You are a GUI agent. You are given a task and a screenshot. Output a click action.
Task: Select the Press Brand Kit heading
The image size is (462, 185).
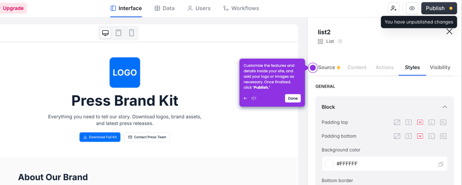(x=125, y=101)
